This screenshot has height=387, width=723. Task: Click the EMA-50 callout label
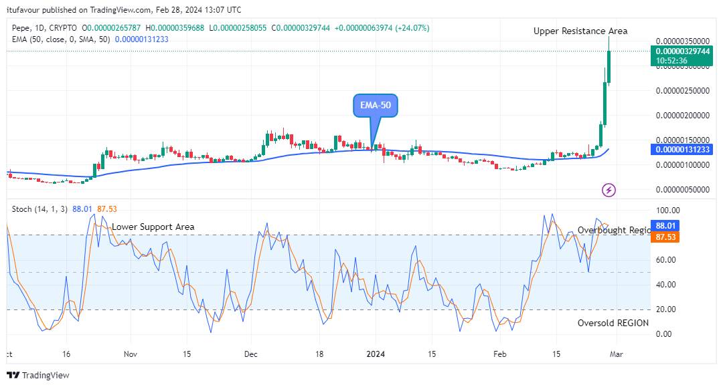click(x=376, y=106)
